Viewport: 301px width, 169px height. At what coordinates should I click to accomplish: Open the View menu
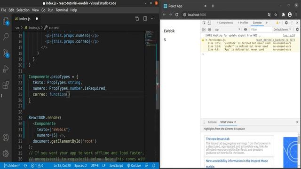point(35,10)
